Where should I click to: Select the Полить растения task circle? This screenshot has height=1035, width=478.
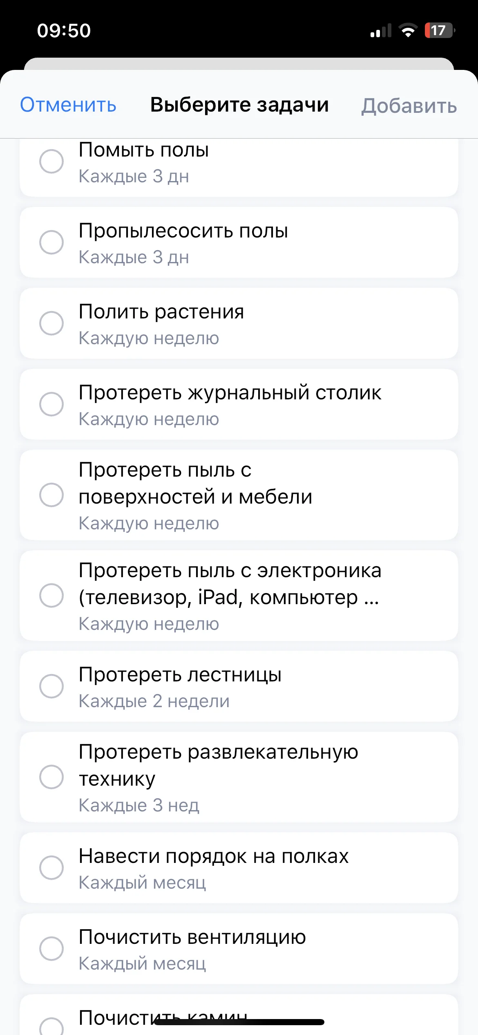pos(51,323)
